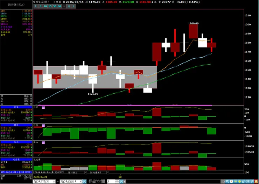
Task: Select the daily (日) timeframe button
Action: point(64,6)
